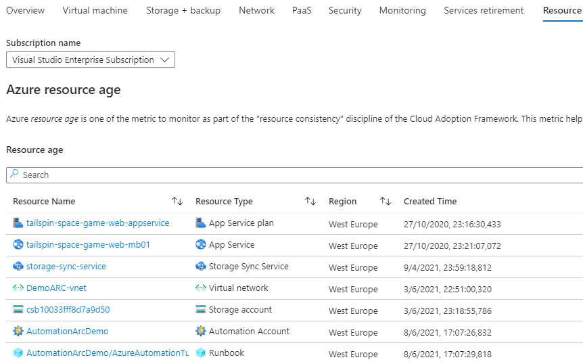Switch to the Virtual machine tab
This screenshot has width=583, height=362.
pos(95,10)
